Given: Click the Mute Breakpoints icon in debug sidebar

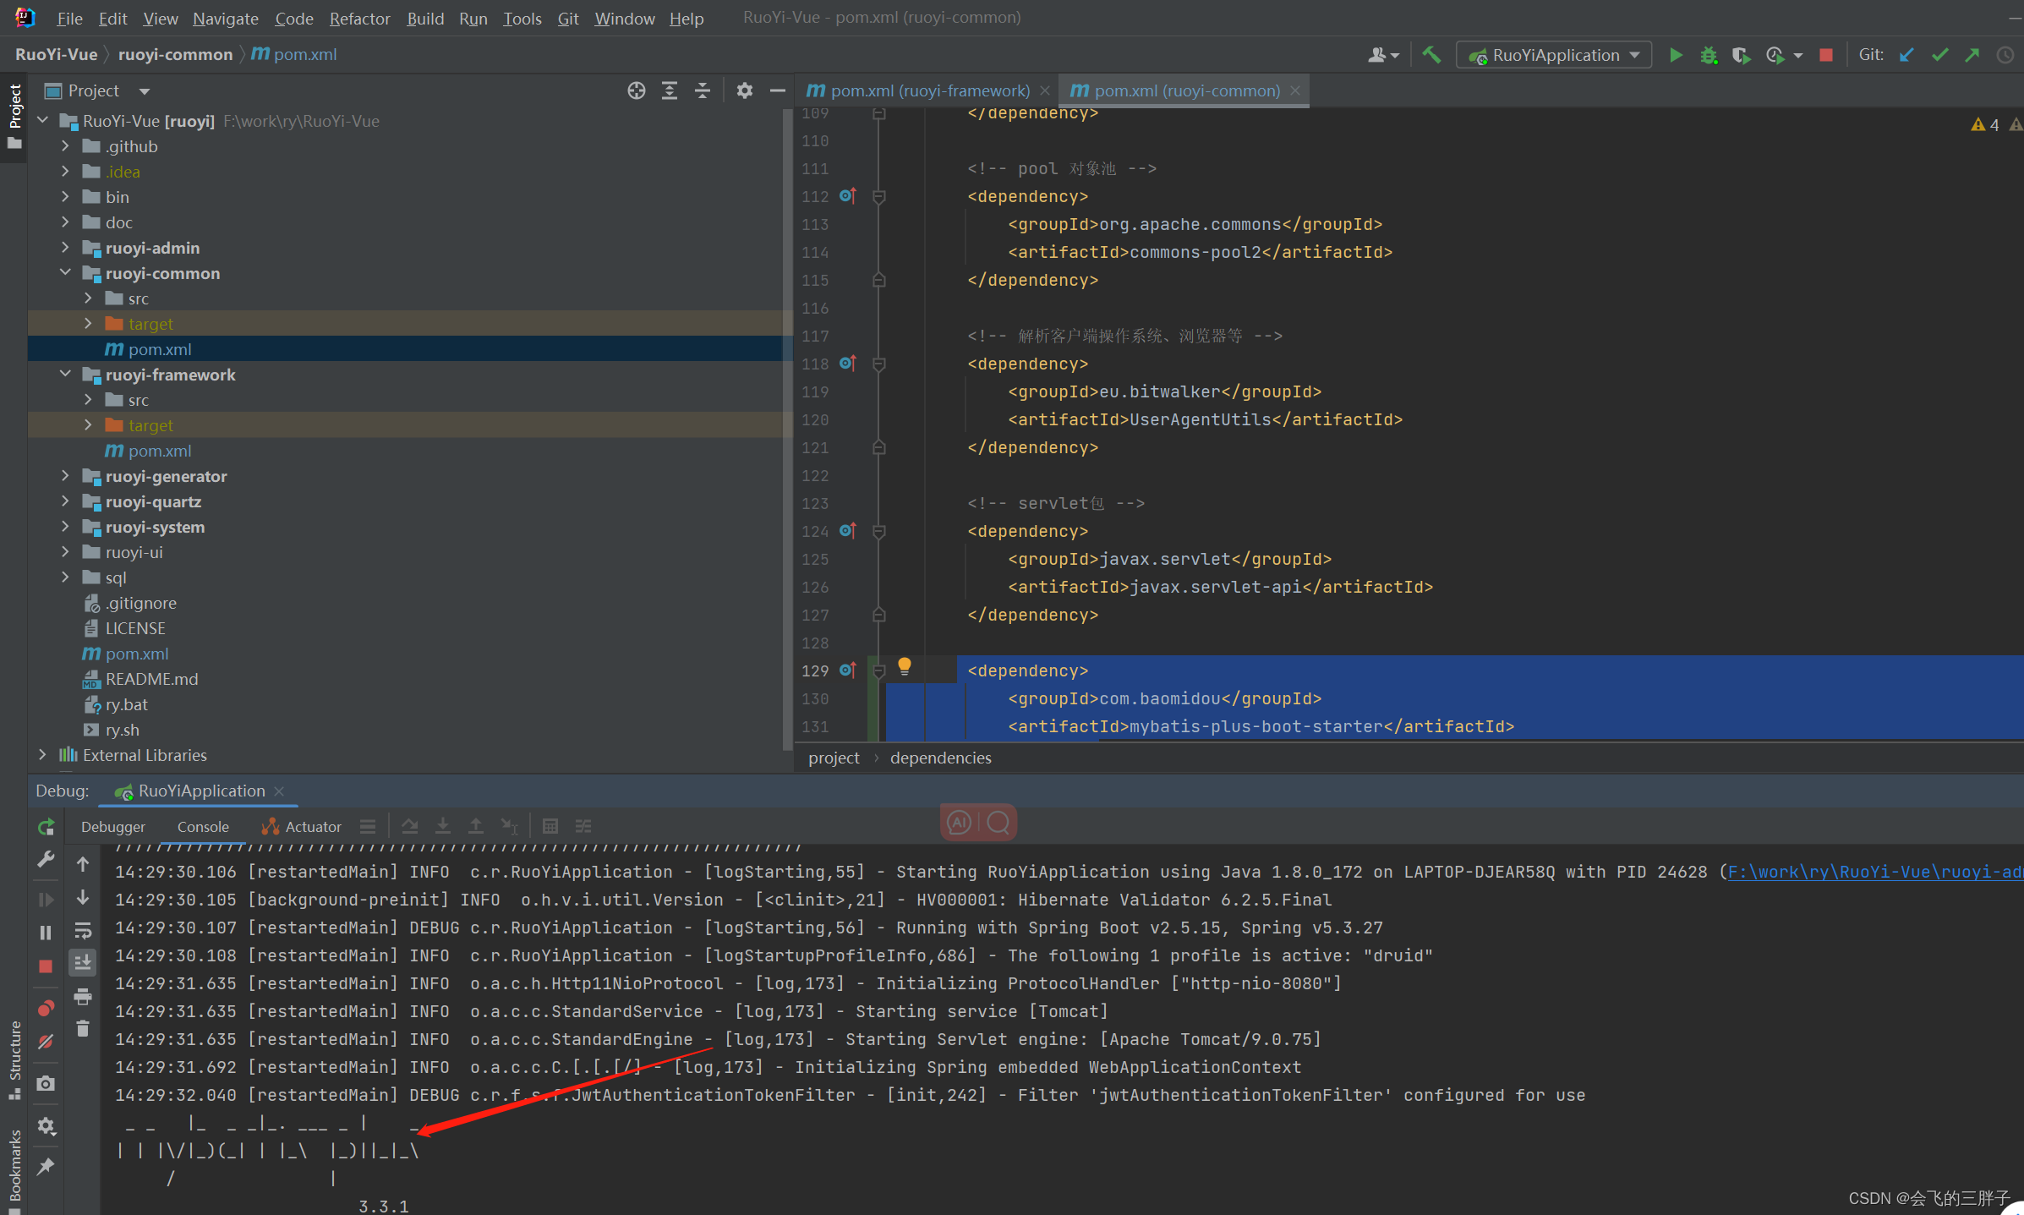Looking at the screenshot, I should [x=46, y=1042].
